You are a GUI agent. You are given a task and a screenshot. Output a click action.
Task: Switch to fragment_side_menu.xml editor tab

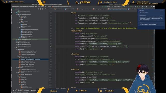99,9
